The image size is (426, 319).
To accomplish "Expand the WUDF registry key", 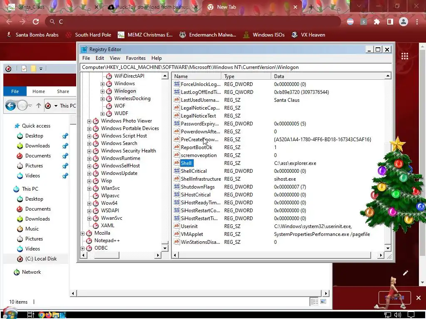I will 102,114.
